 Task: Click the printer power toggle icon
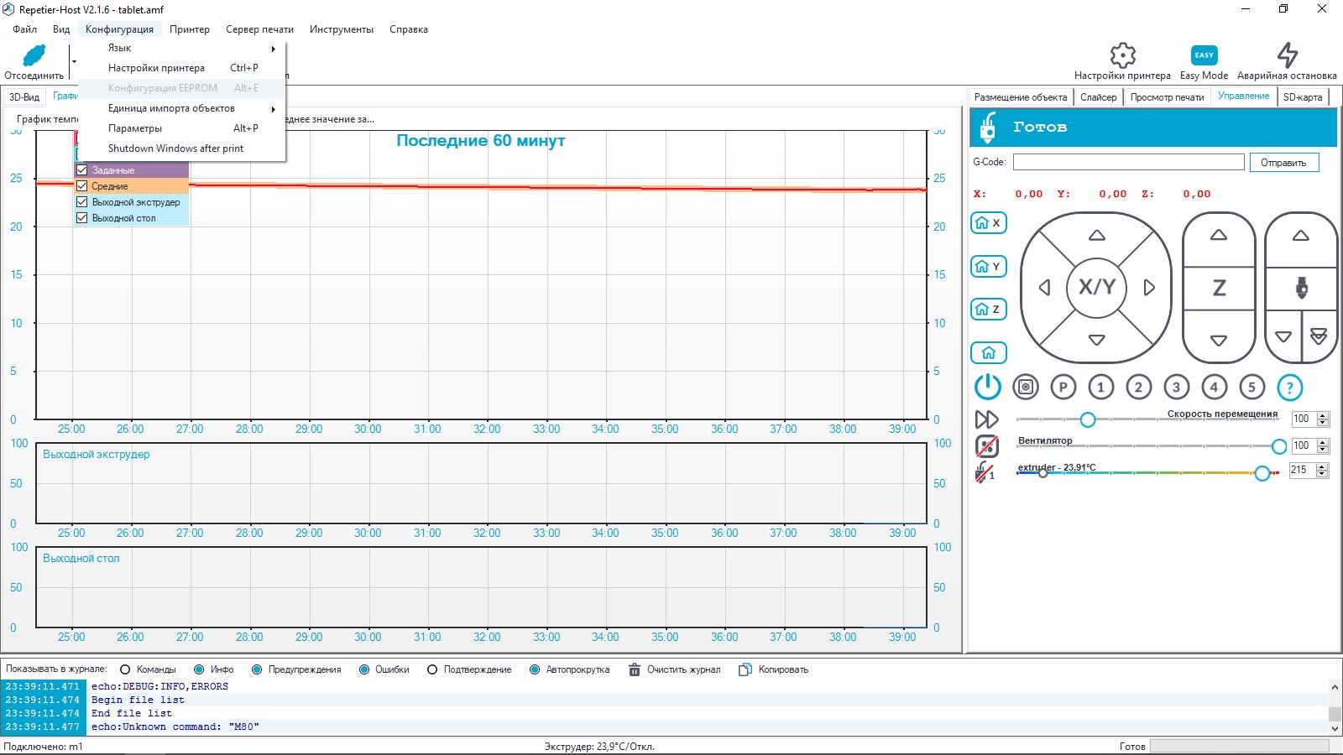987,387
